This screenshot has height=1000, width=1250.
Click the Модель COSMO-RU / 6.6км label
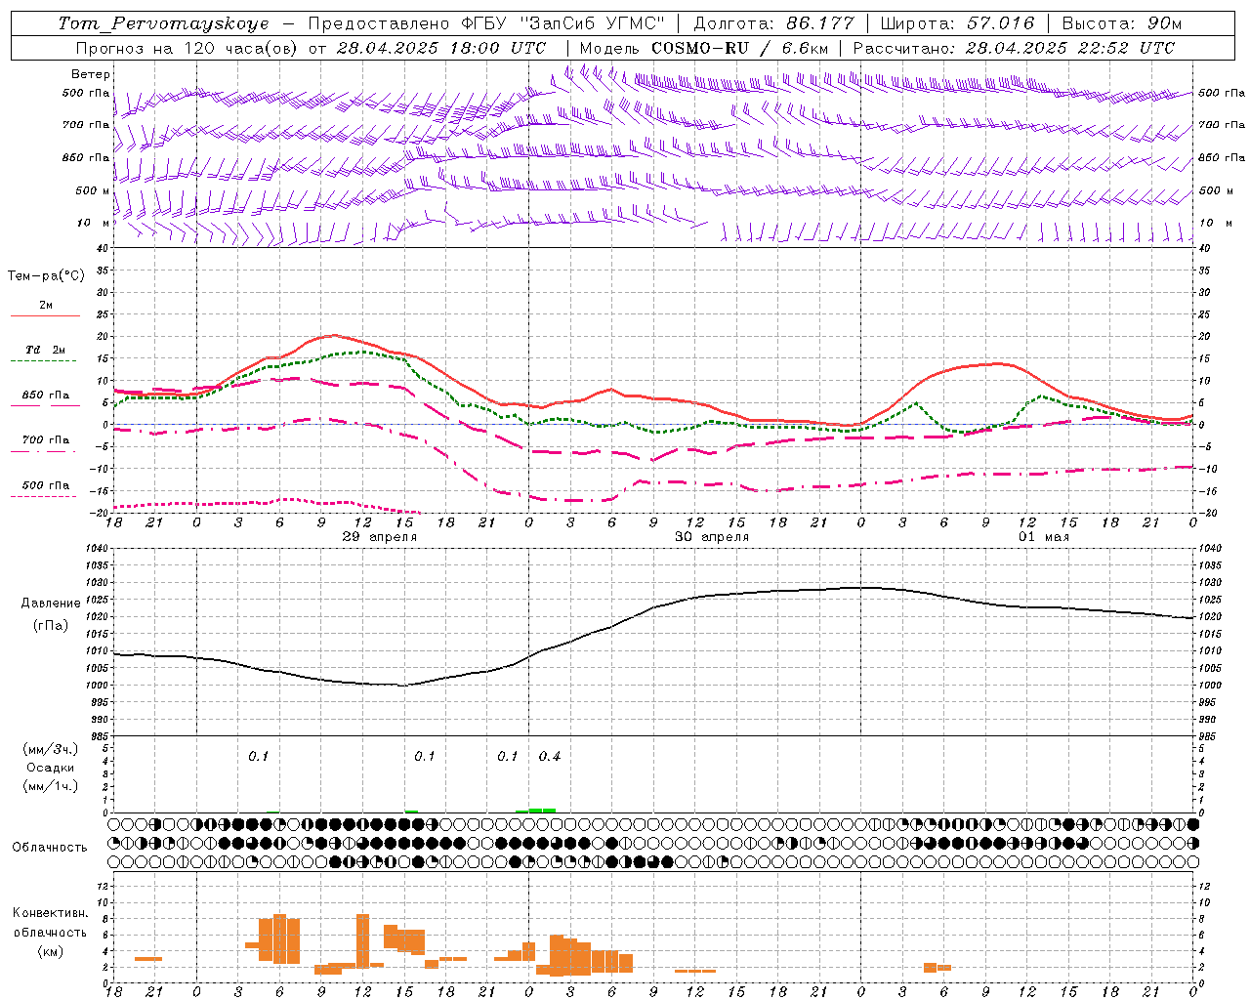pos(703,48)
